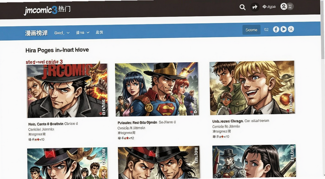Open the bottom-right dark-haired woman cover
The height and width of the screenshot is (179, 325).
(254, 162)
